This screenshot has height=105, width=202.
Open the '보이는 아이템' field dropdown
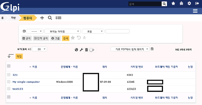[x=62, y=31]
